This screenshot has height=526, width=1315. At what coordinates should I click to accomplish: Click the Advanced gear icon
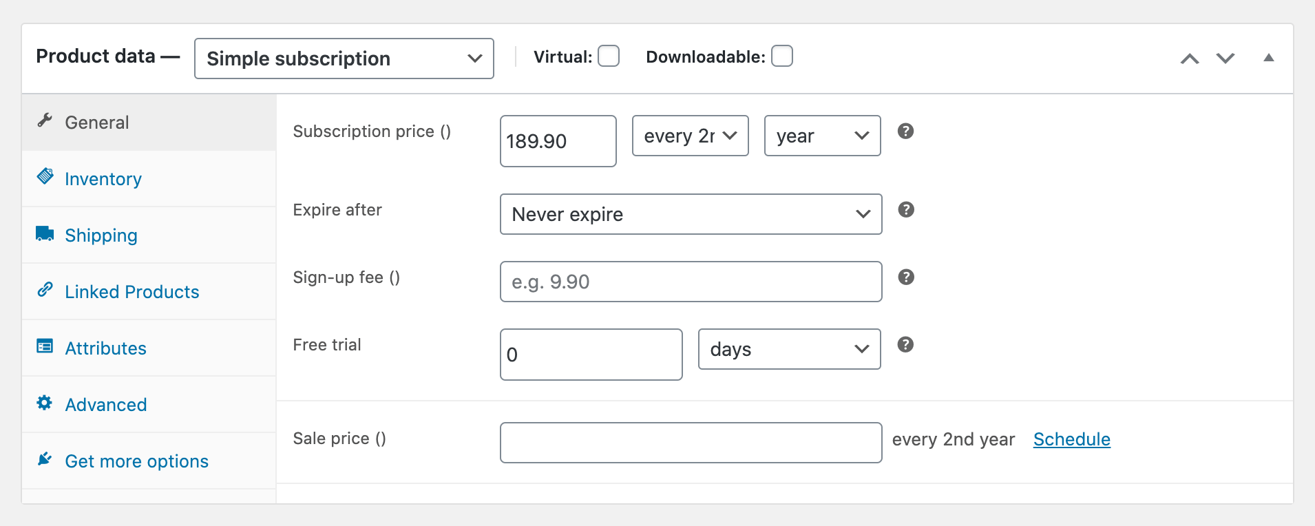[x=45, y=403]
